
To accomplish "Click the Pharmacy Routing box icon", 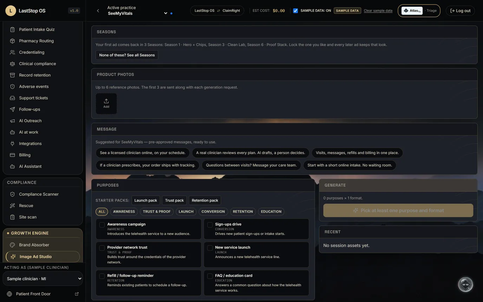I will point(12,41).
